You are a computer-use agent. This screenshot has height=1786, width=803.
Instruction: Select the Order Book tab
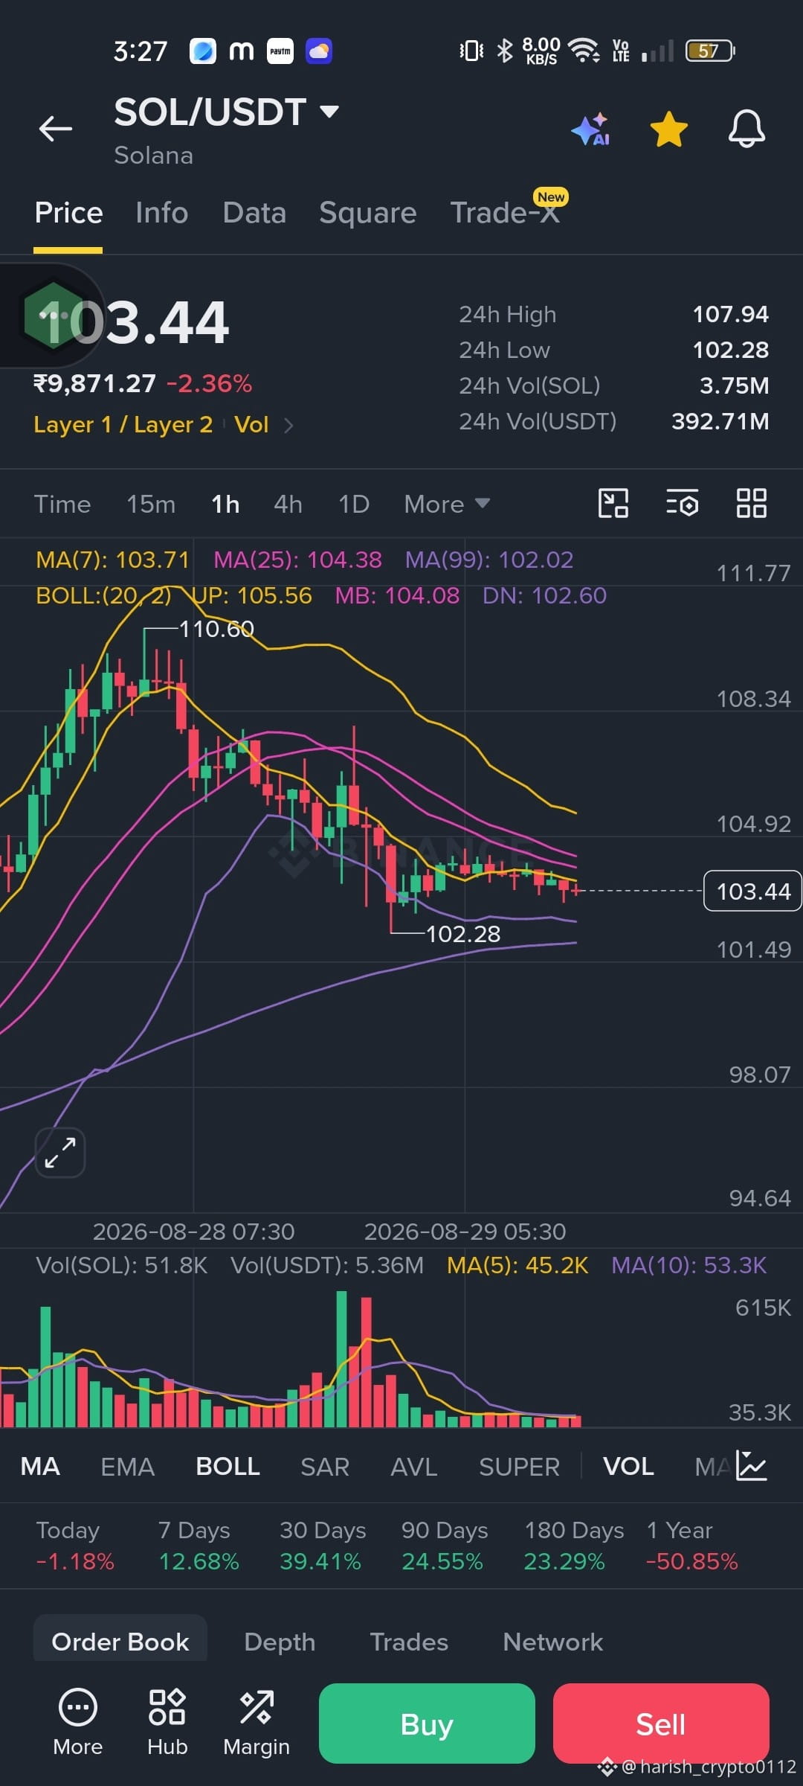120,1642
